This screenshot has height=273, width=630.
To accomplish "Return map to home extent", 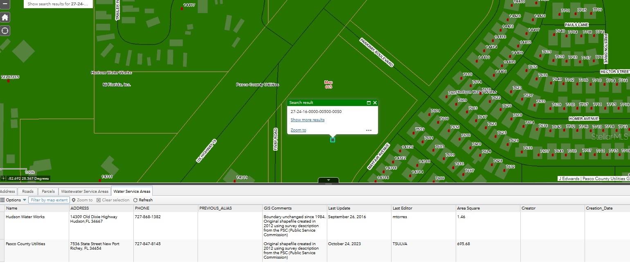I will tap(5, 17).
